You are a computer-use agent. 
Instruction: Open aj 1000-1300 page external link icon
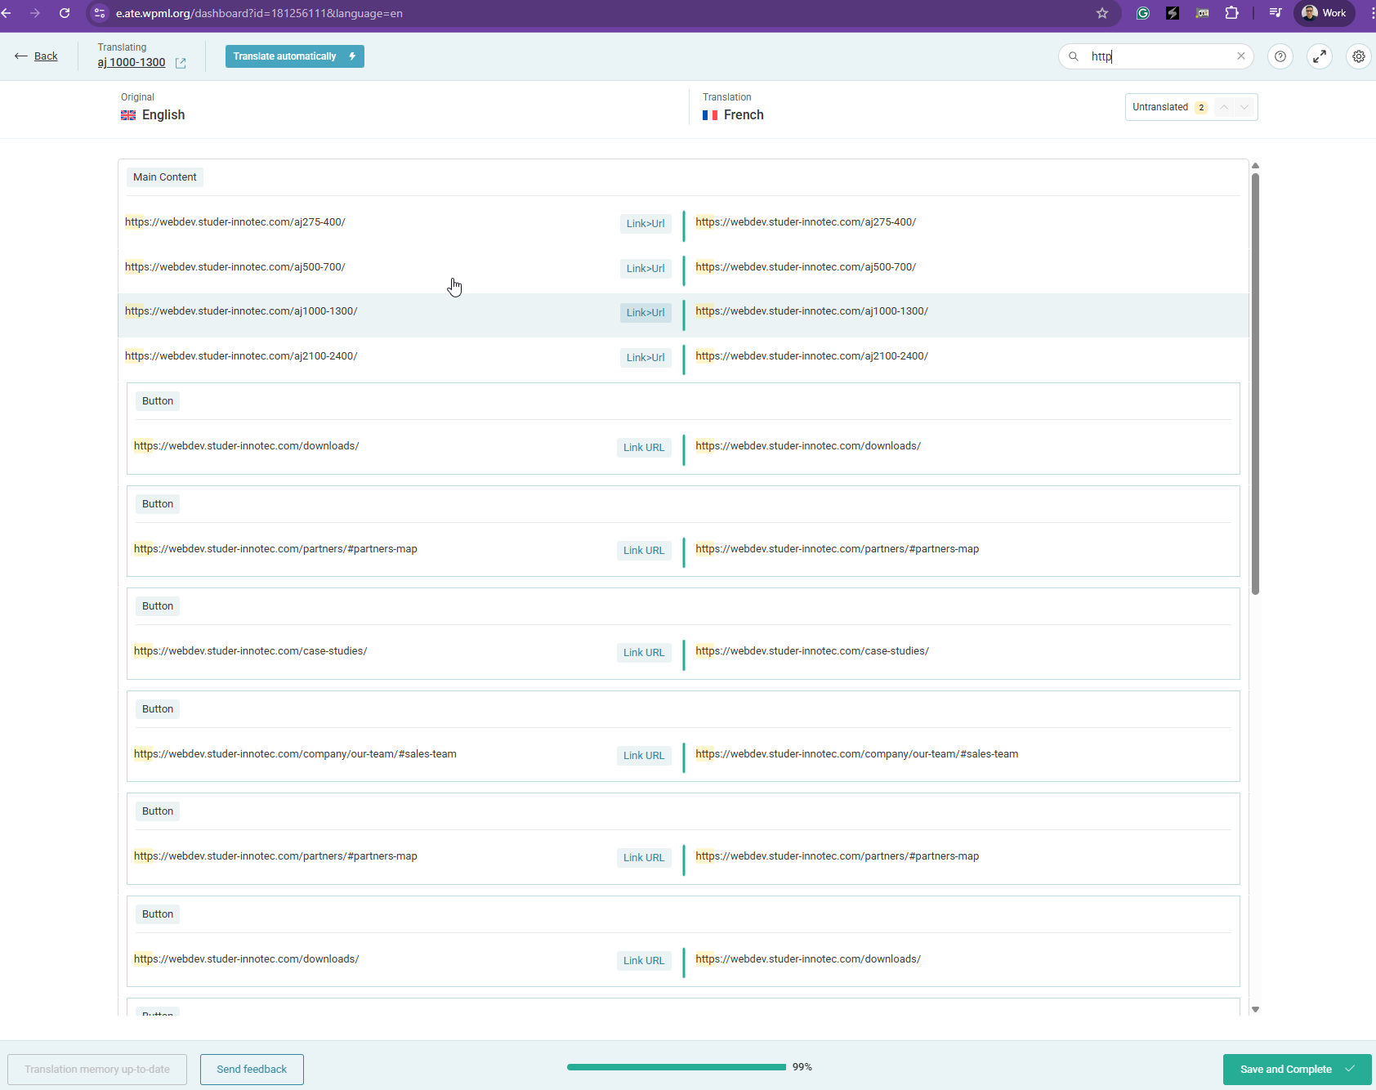point(181,63)
